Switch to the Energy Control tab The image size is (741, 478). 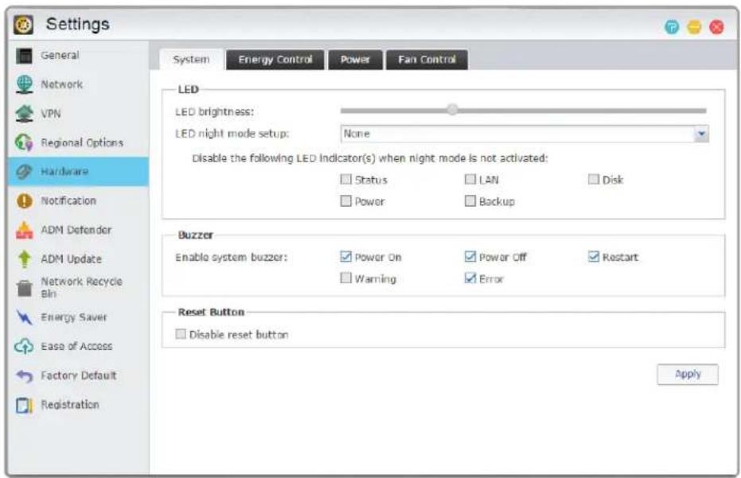click(275, 60)
